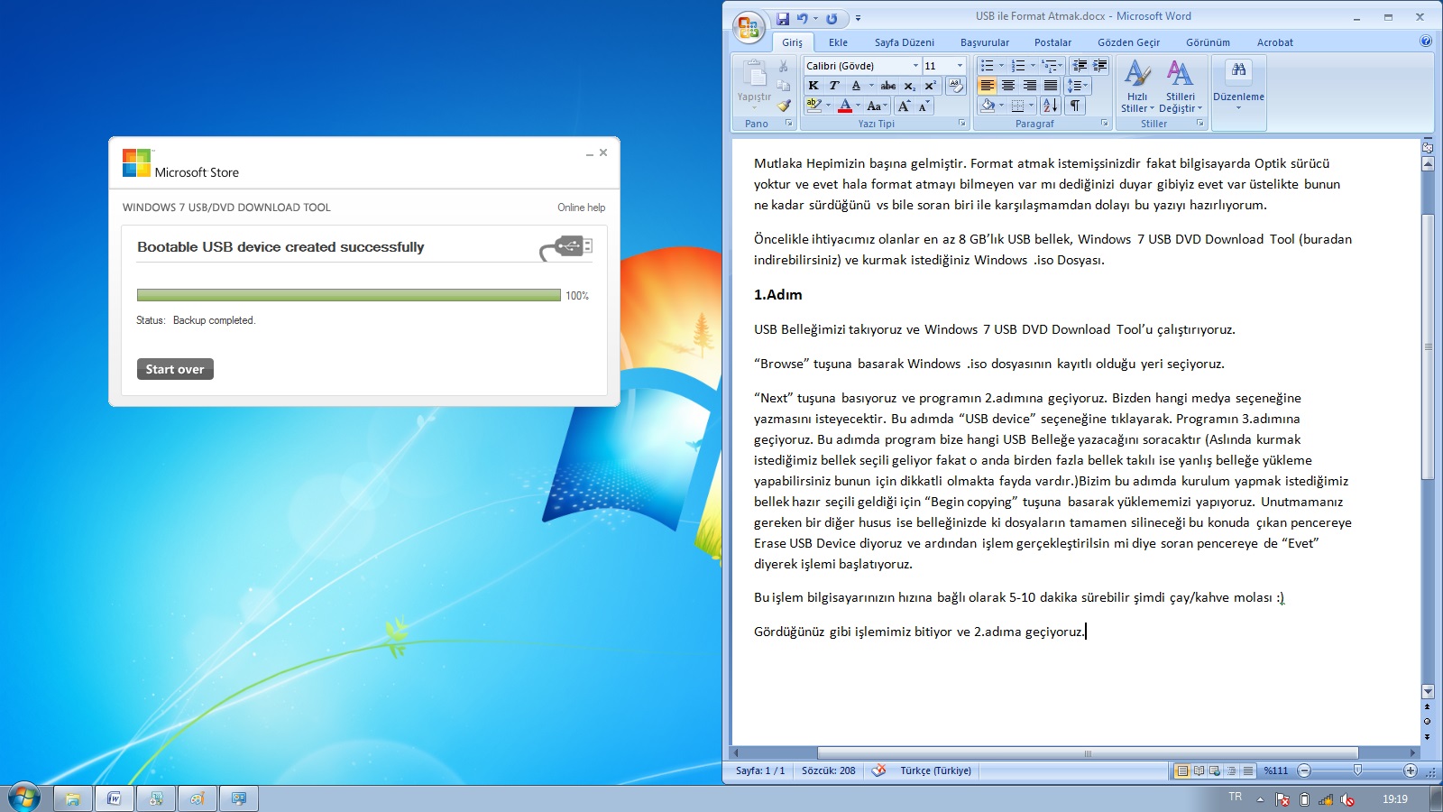Decrease paragraph indent
The width and height of the screenshot is (1443, 812).
1080,66
